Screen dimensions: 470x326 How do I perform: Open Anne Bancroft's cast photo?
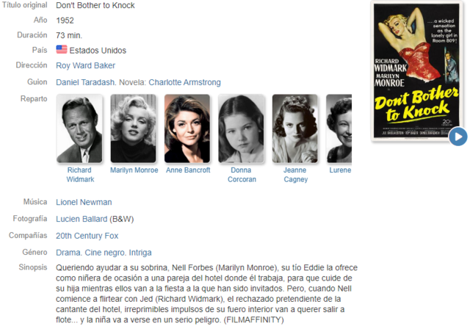pos(187,128)
